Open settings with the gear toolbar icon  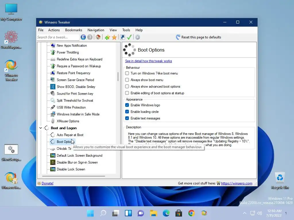click(x=138, y=37)
